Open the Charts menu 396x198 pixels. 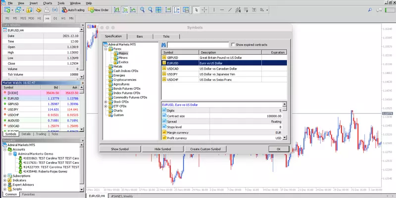click(x=48, y=3)
